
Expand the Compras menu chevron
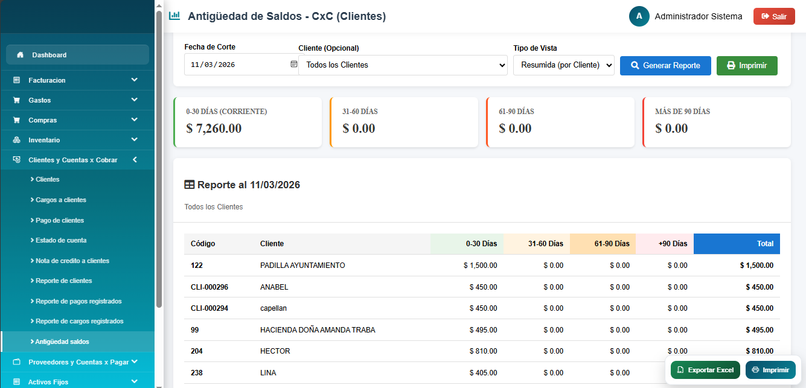(x=134, y=120)
